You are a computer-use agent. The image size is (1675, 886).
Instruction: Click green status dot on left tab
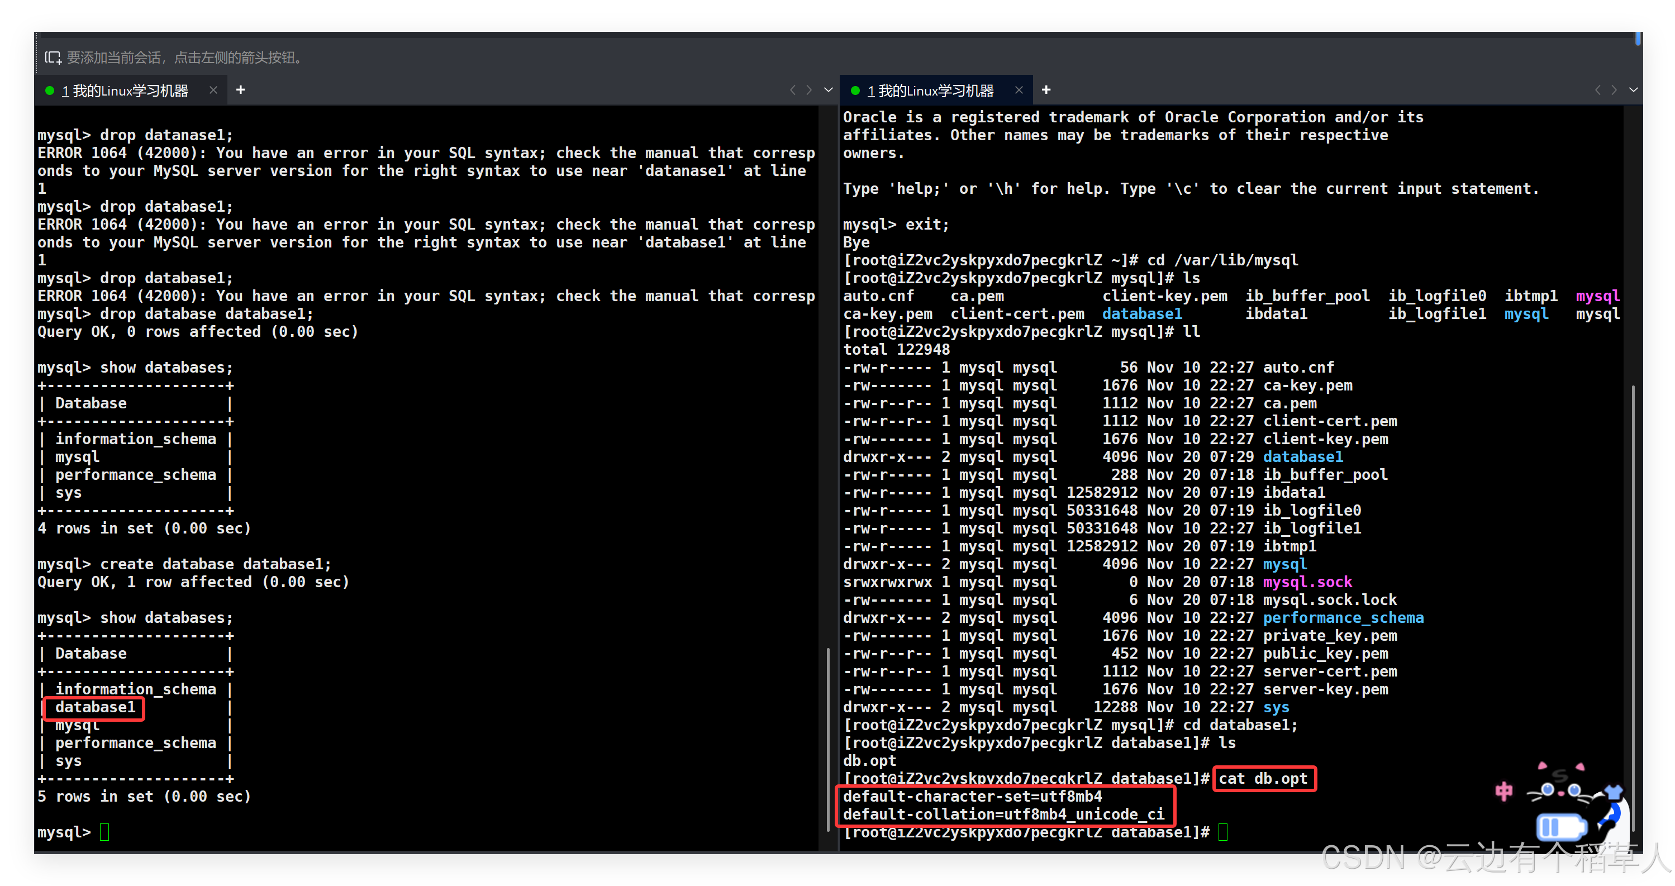(x=49, y=90)
